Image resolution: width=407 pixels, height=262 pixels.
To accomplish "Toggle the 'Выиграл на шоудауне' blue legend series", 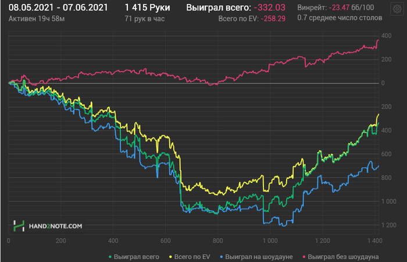I will click(x=256, y=257).
